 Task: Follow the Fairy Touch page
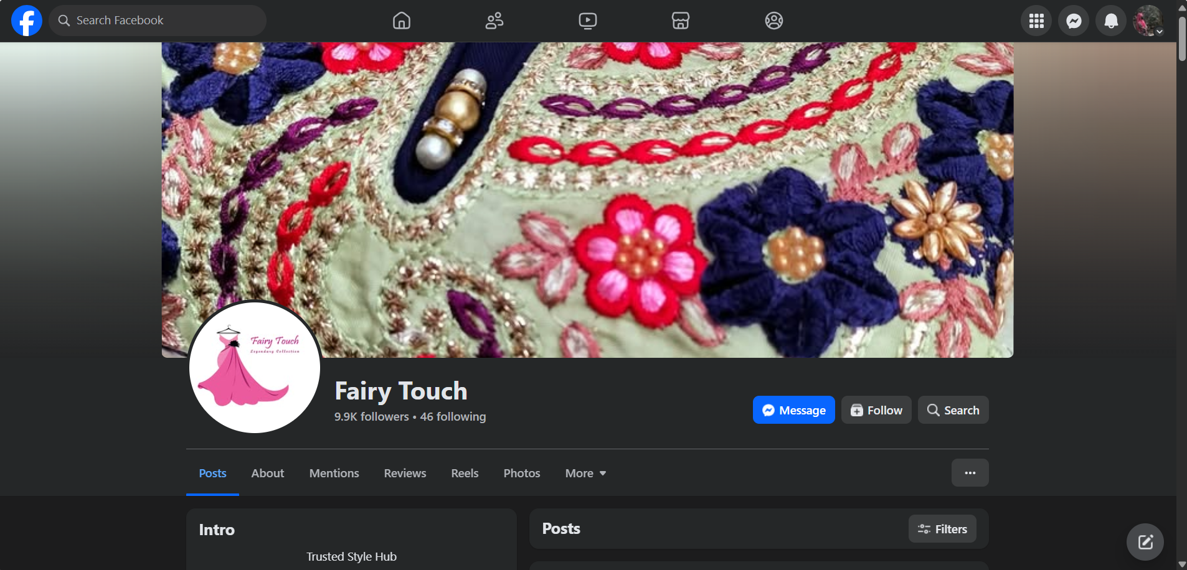pyautogui.click(x=876, y=409)
